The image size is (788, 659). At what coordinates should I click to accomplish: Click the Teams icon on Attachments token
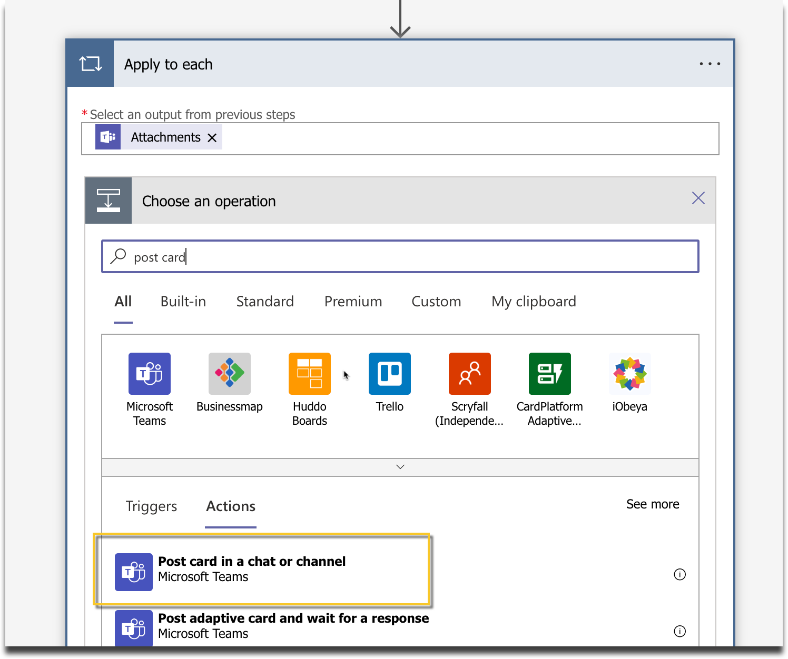point(108,137)
